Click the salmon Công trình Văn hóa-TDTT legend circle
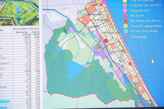 point(125,5)
